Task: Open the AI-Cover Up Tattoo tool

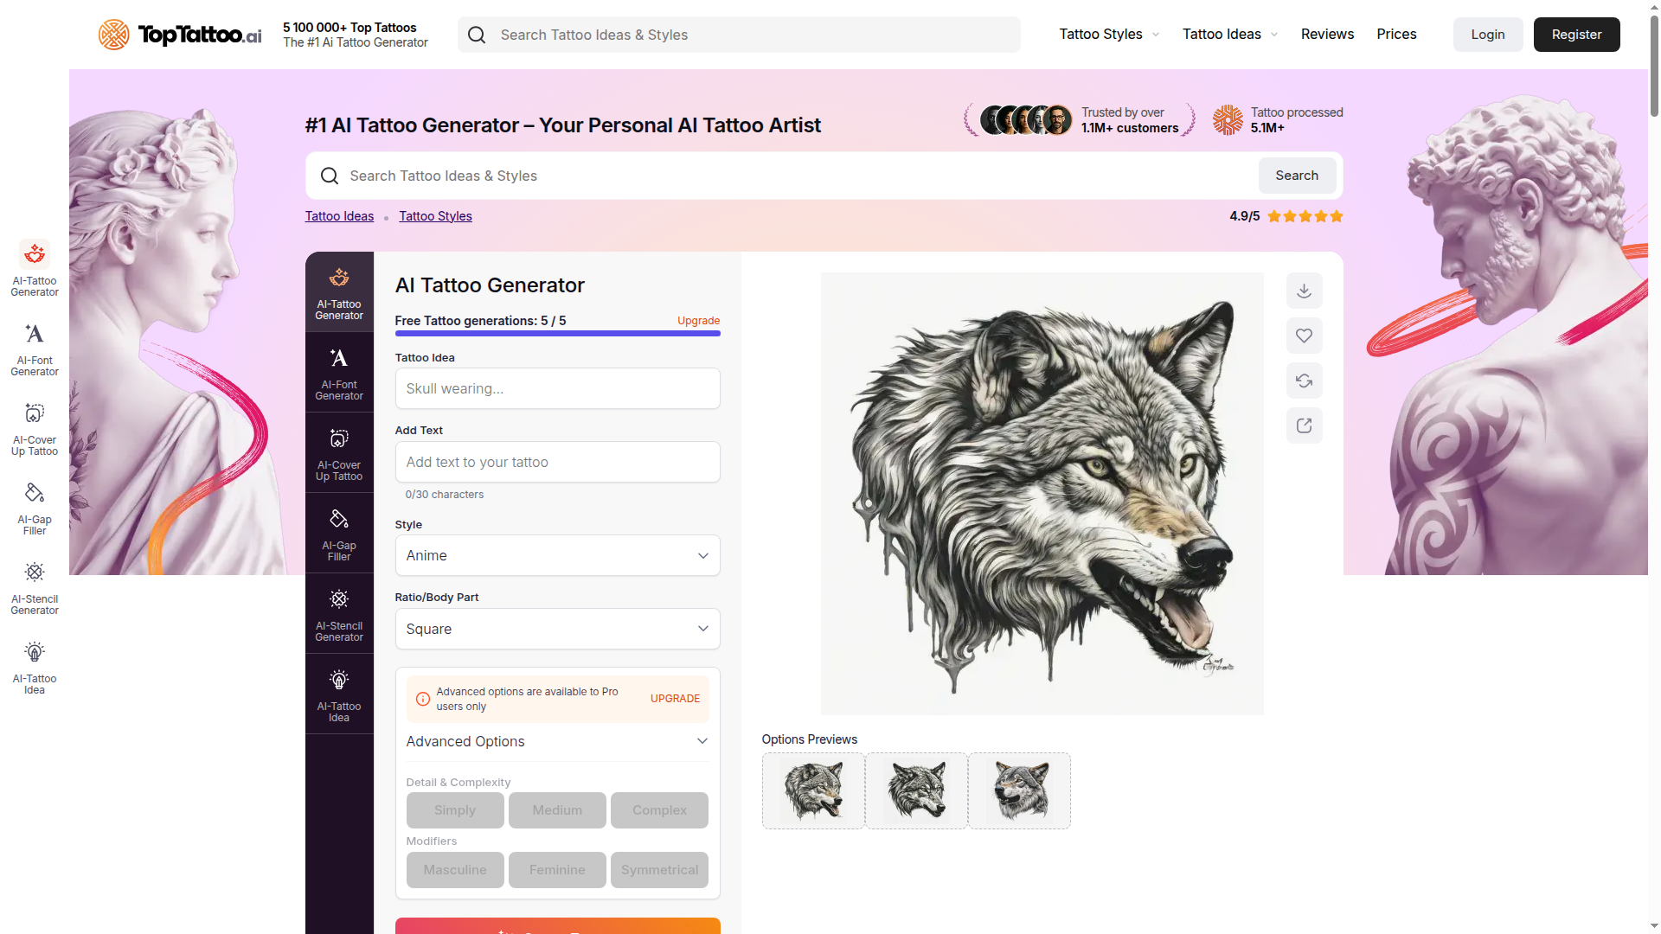Action: 338,451
